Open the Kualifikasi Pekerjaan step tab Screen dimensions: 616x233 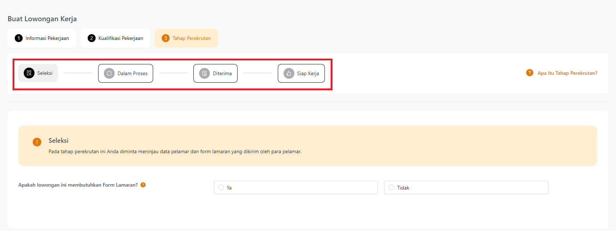pyautogui.click(x=121, y=38)
